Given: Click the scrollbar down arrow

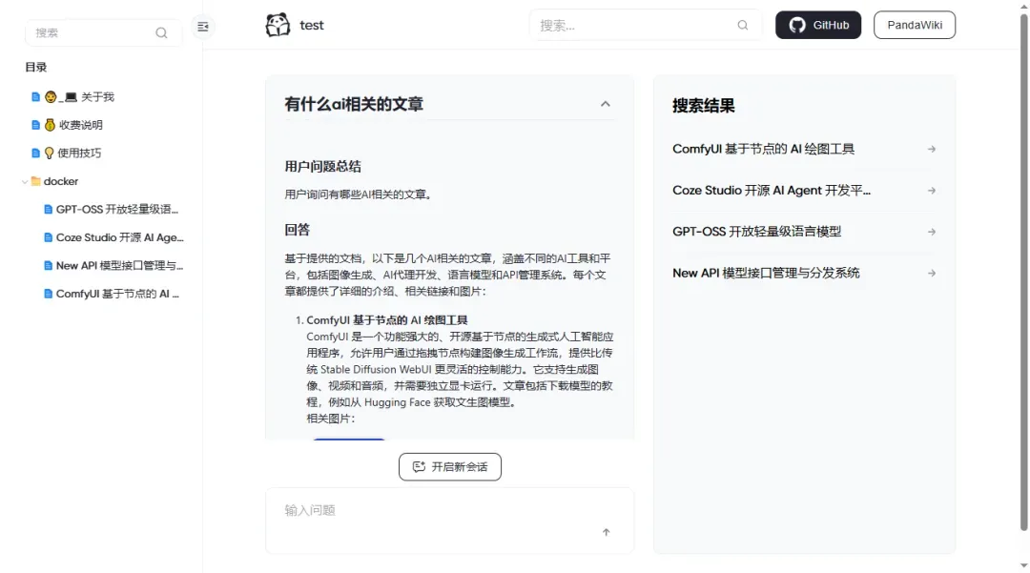Looking at the screenshot, I should click(1023, 565).
